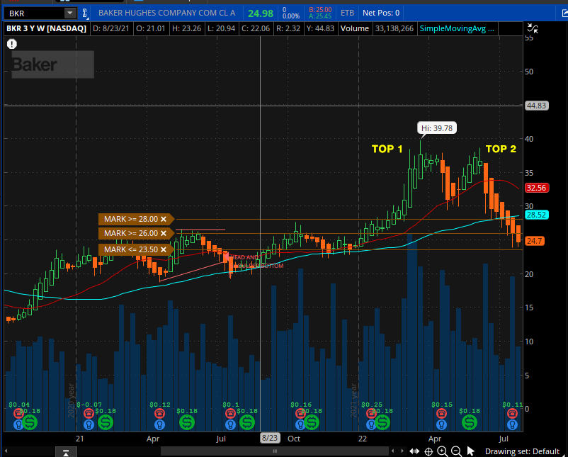Click the zoom out magnifier icon
This screenshot has height=457, width=568.
coord(456,451)
